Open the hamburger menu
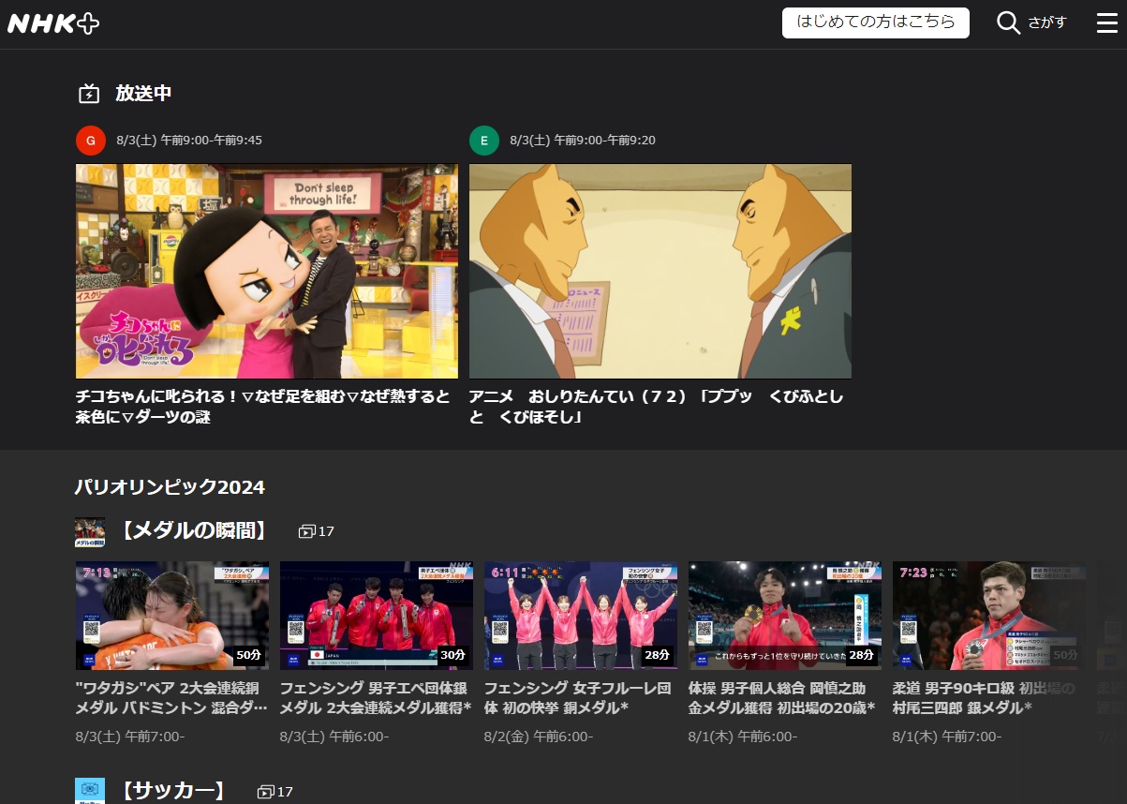This screenshot has width=1127, height=804. 1107,23
